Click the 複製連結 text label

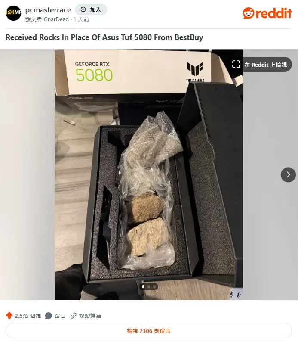pyautogui.click(x=90, y=316)
